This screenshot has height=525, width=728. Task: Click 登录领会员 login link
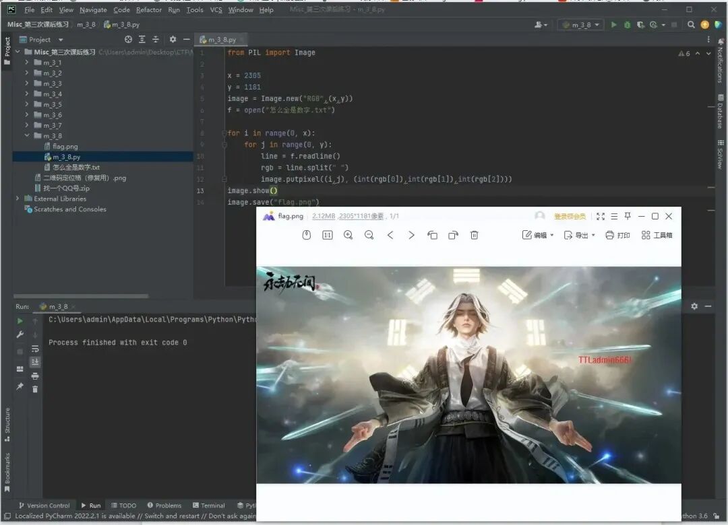click(570, 216)
